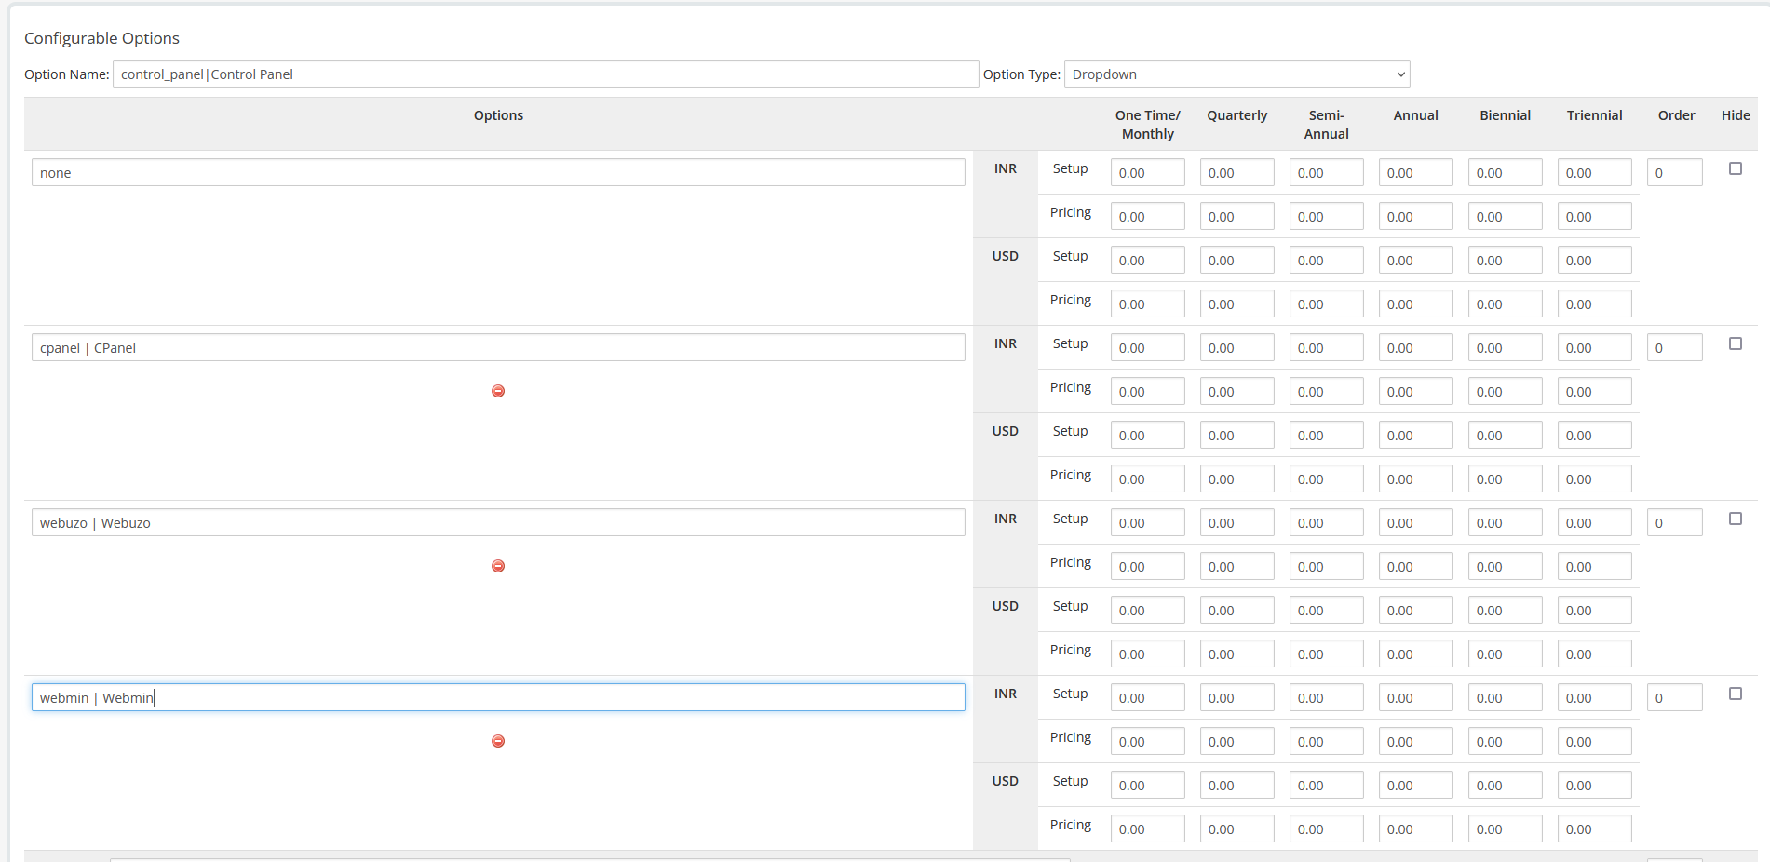Edit none USD Pricing annual field

click(1416, 303)
